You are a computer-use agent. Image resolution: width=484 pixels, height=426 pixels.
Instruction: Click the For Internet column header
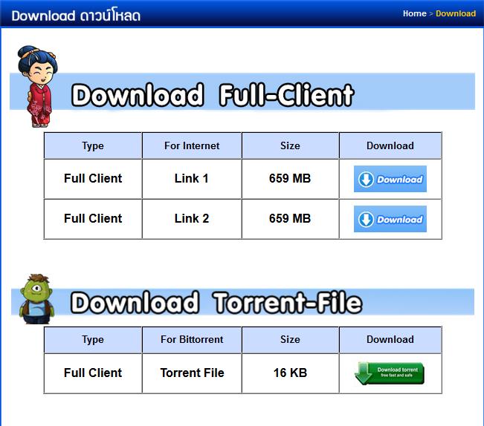tap(192, 146)
